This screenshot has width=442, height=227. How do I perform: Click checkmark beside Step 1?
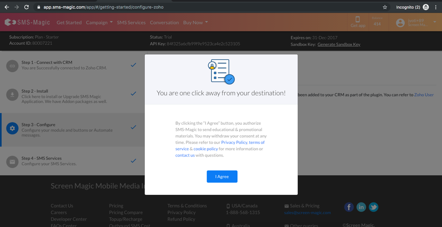click(x=133, y=65)
